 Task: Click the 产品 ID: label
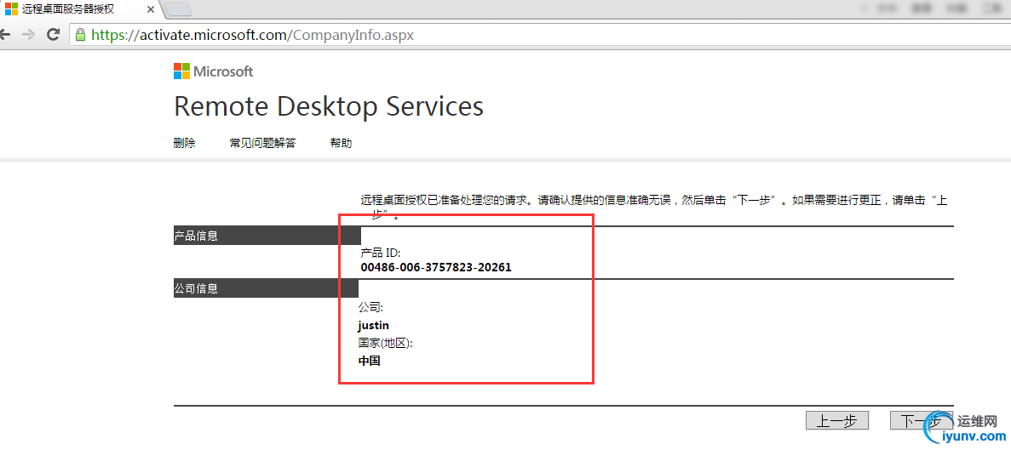click(x=381, y=253)
